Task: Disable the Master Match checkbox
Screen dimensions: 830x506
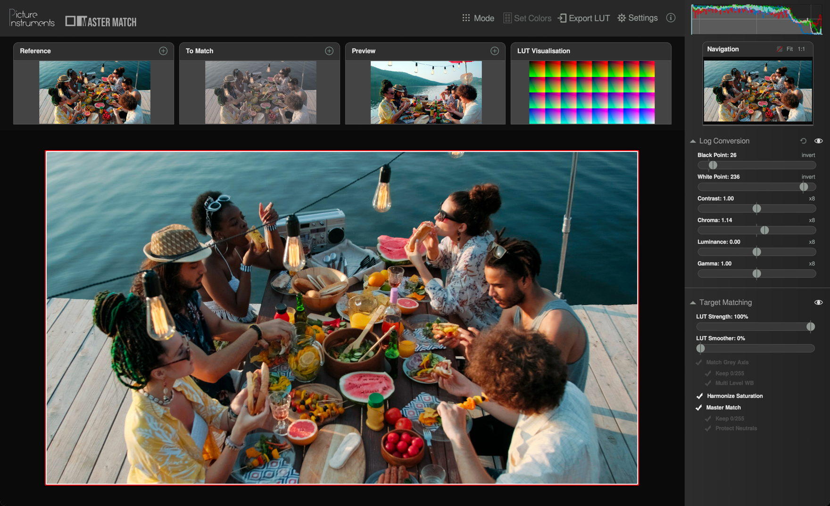Action: pos(699,407)
